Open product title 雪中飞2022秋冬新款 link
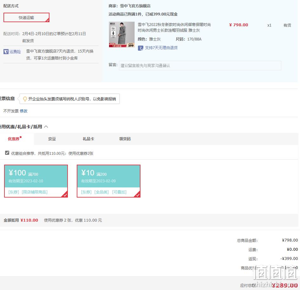Image resolution: width=300 pixels, height=290 pixels. (174, 28)
